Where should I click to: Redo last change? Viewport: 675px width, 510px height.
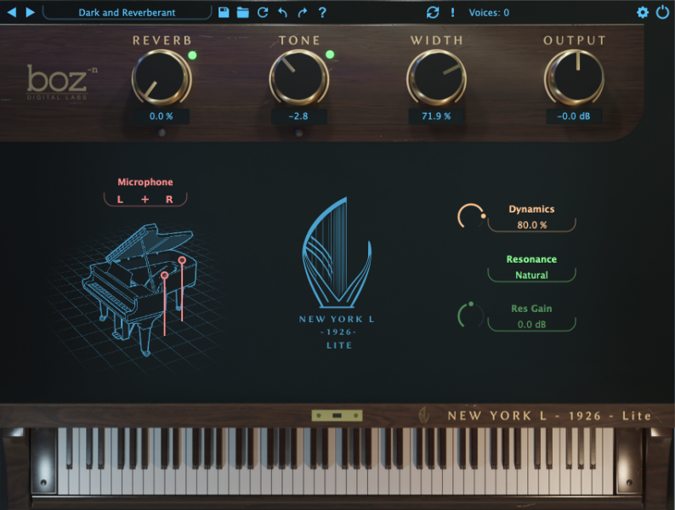click(x=302, y=12)
